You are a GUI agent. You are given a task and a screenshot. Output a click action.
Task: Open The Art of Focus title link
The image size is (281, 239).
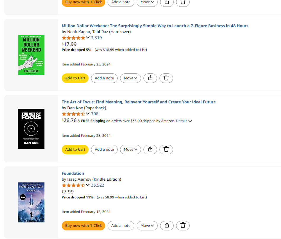point(138,102)
